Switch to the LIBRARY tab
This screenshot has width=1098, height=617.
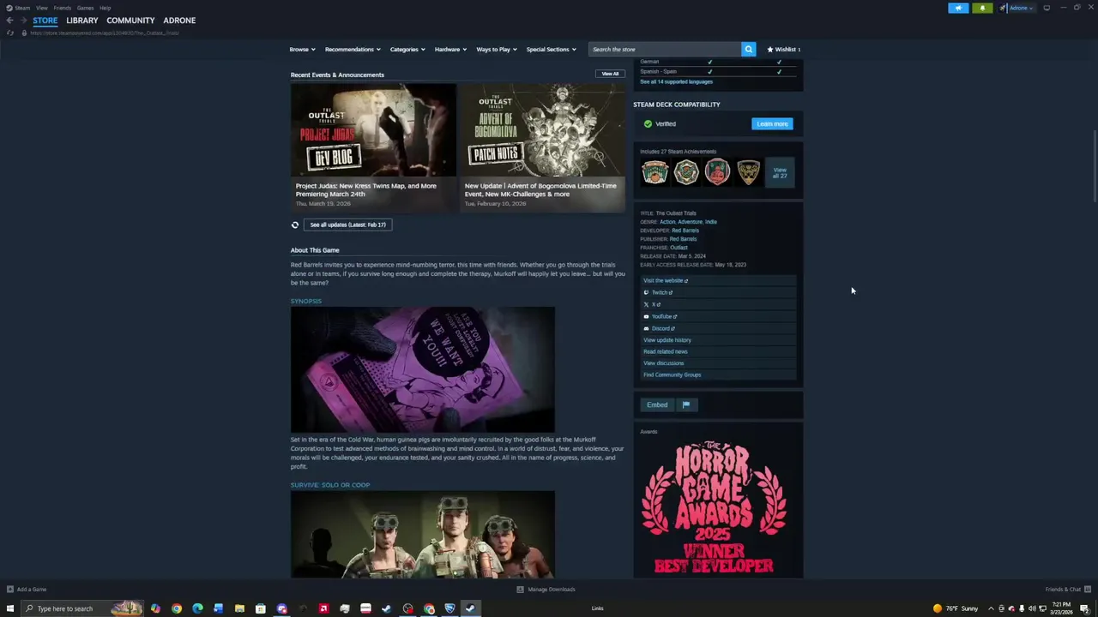pos(82,21)
